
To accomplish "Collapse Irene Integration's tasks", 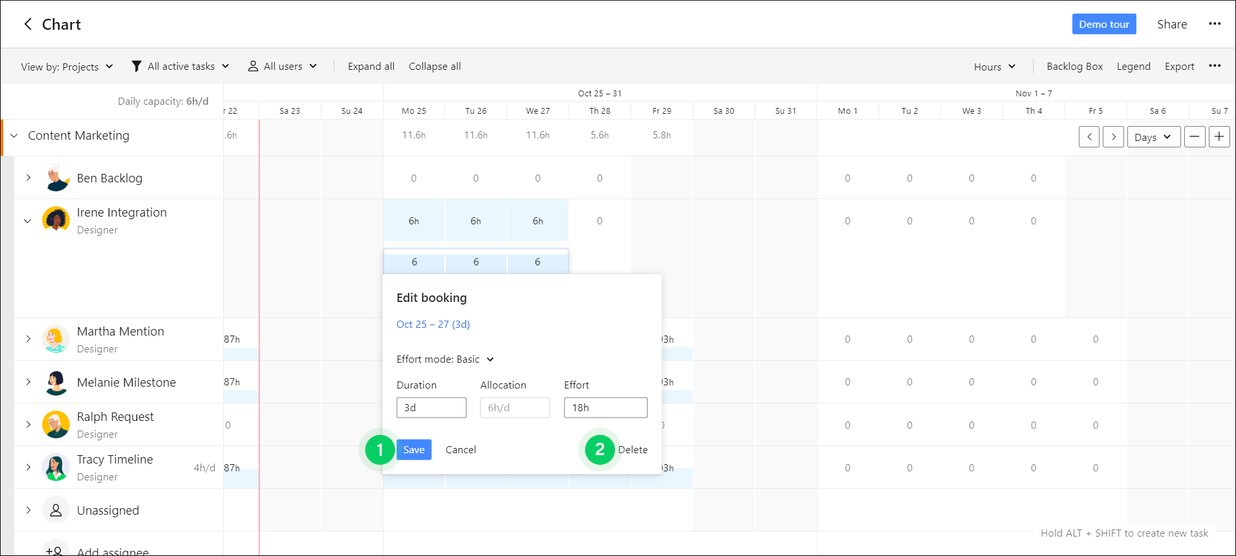I will [28, 221].
